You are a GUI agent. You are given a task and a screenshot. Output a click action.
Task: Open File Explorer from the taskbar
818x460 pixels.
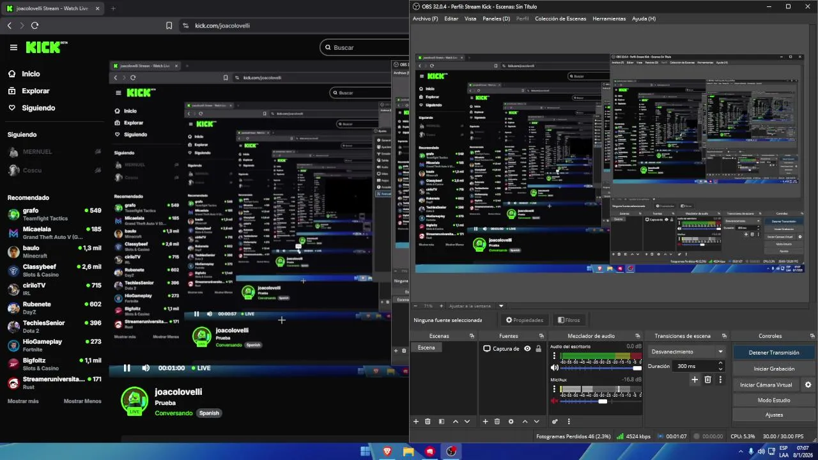pos(408,451)
